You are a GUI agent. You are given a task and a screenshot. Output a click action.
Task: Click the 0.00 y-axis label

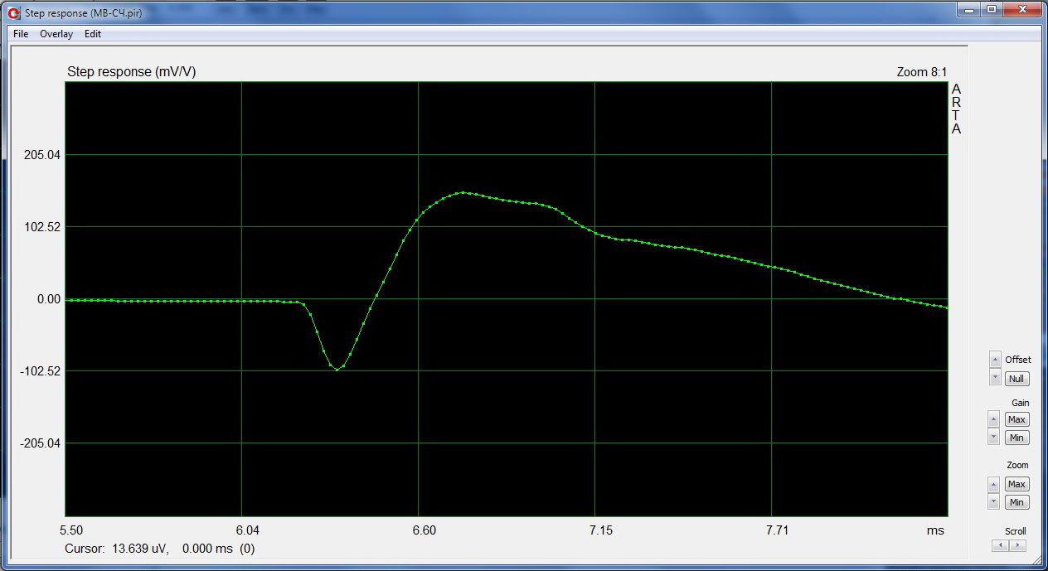pyautogui.click(x=49, y=299)
